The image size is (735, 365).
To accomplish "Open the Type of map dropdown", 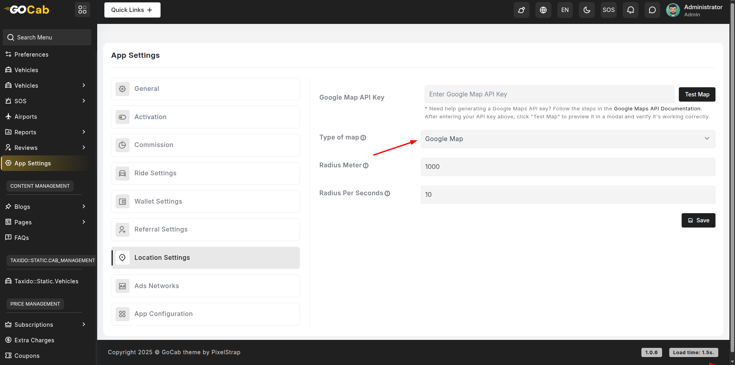I will 568,139.
